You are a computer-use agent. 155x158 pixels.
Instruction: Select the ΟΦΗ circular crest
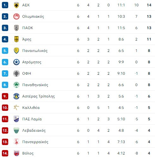pos(16,73)
